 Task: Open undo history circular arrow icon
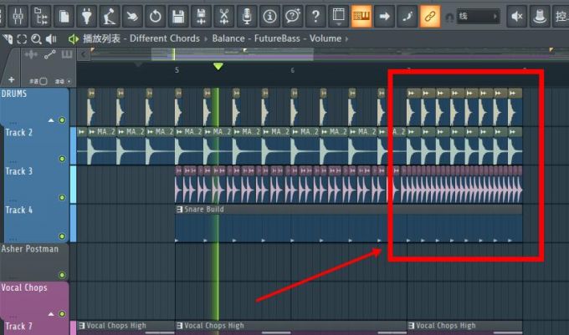[156, 17]
